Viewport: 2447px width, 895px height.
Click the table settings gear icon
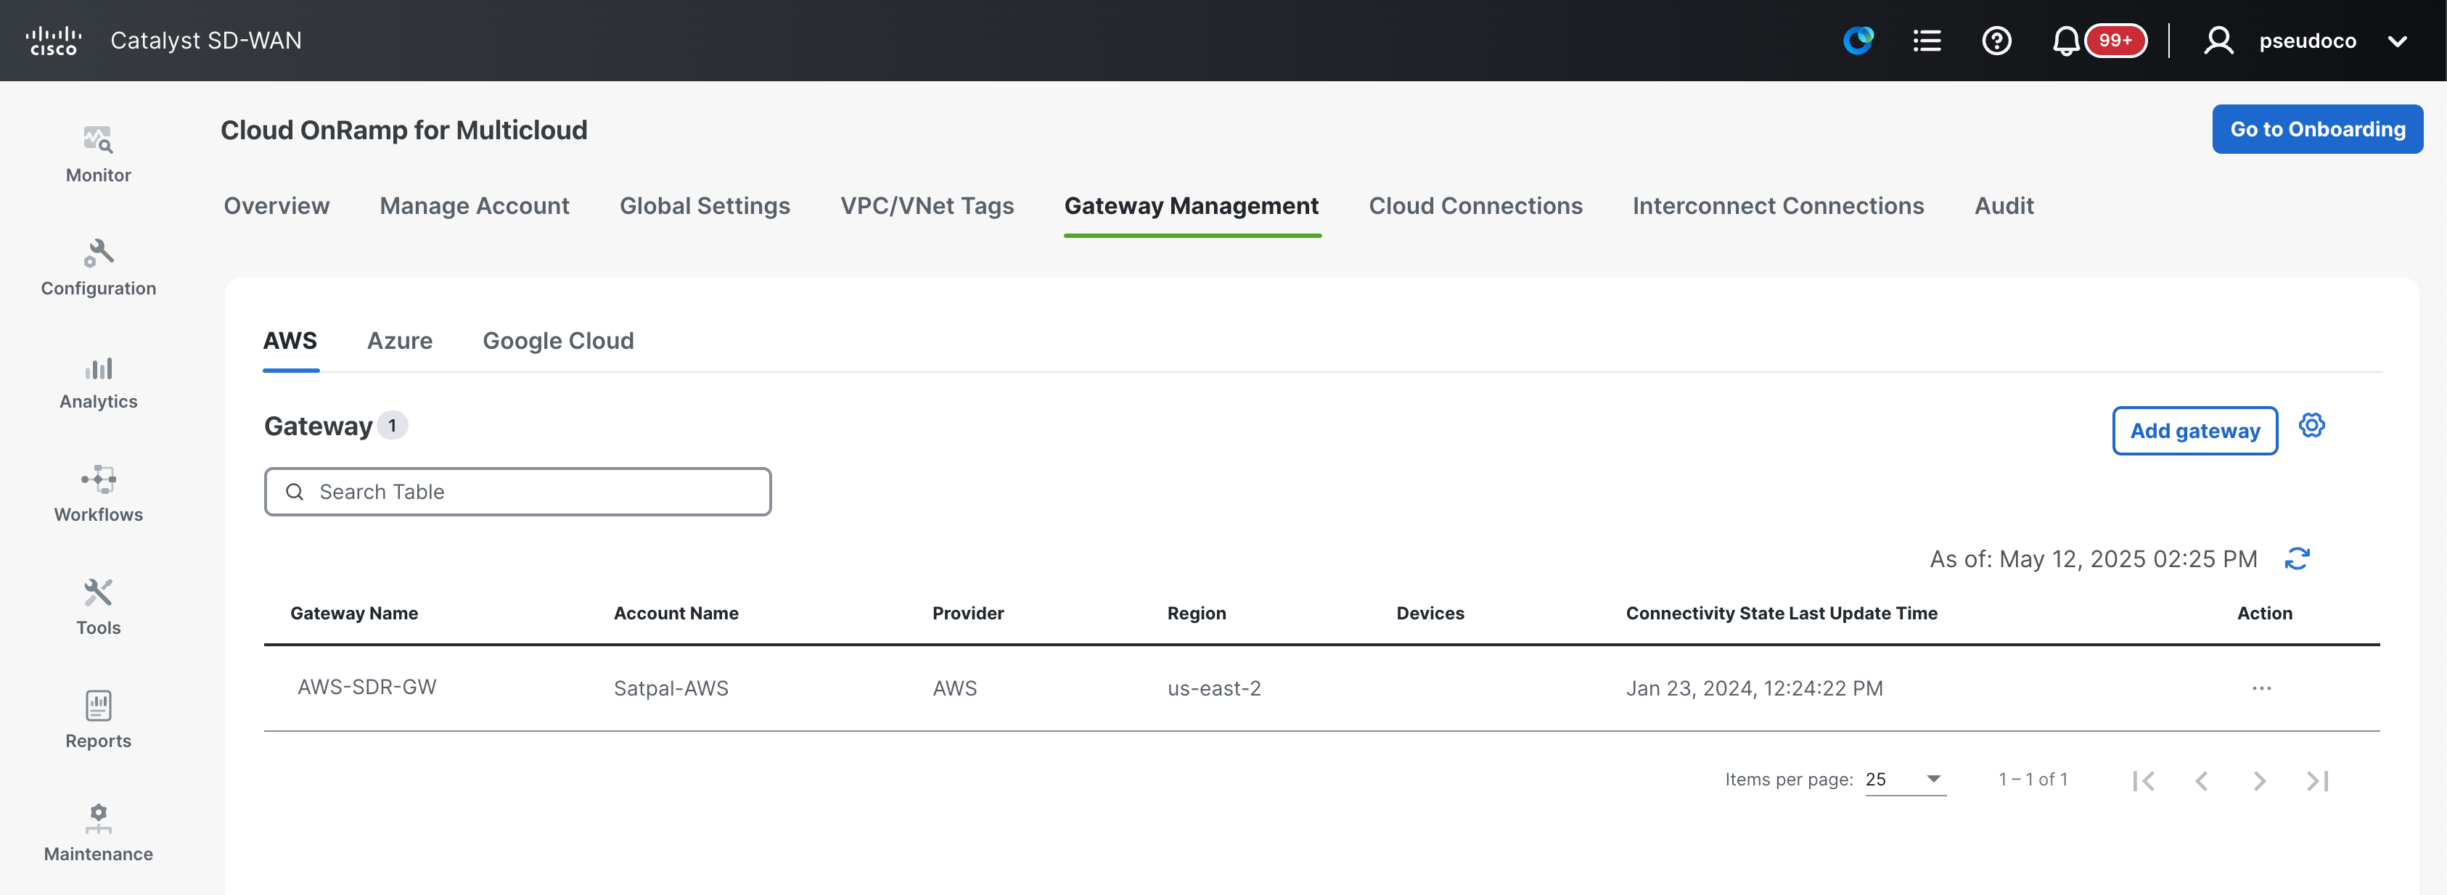(x=2311, y=425)
